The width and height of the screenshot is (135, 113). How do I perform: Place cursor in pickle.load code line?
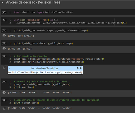71,23
